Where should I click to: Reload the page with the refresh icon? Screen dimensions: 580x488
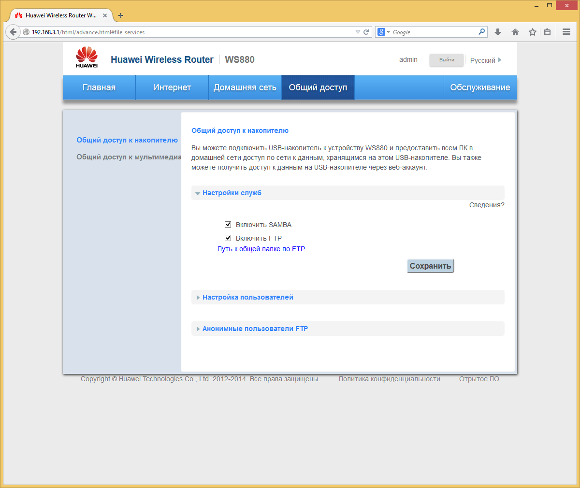tap(366, 32)
